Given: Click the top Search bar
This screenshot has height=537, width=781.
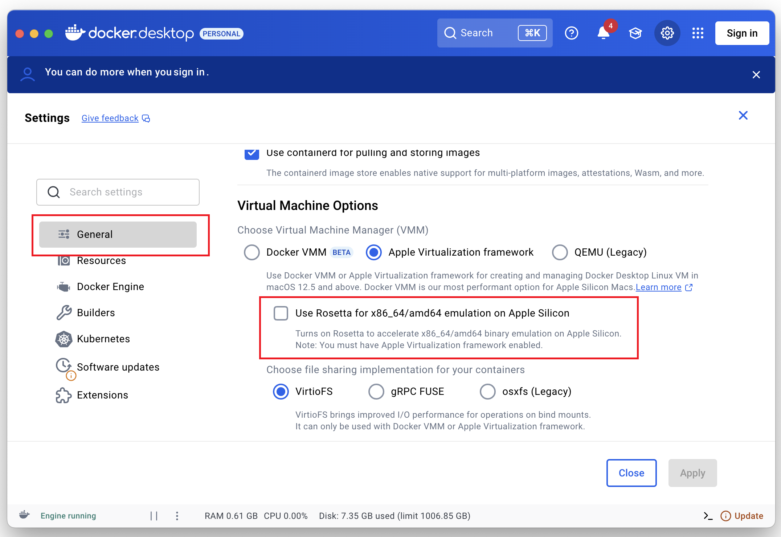Looking at the screenshot, I should coord(495,33).
